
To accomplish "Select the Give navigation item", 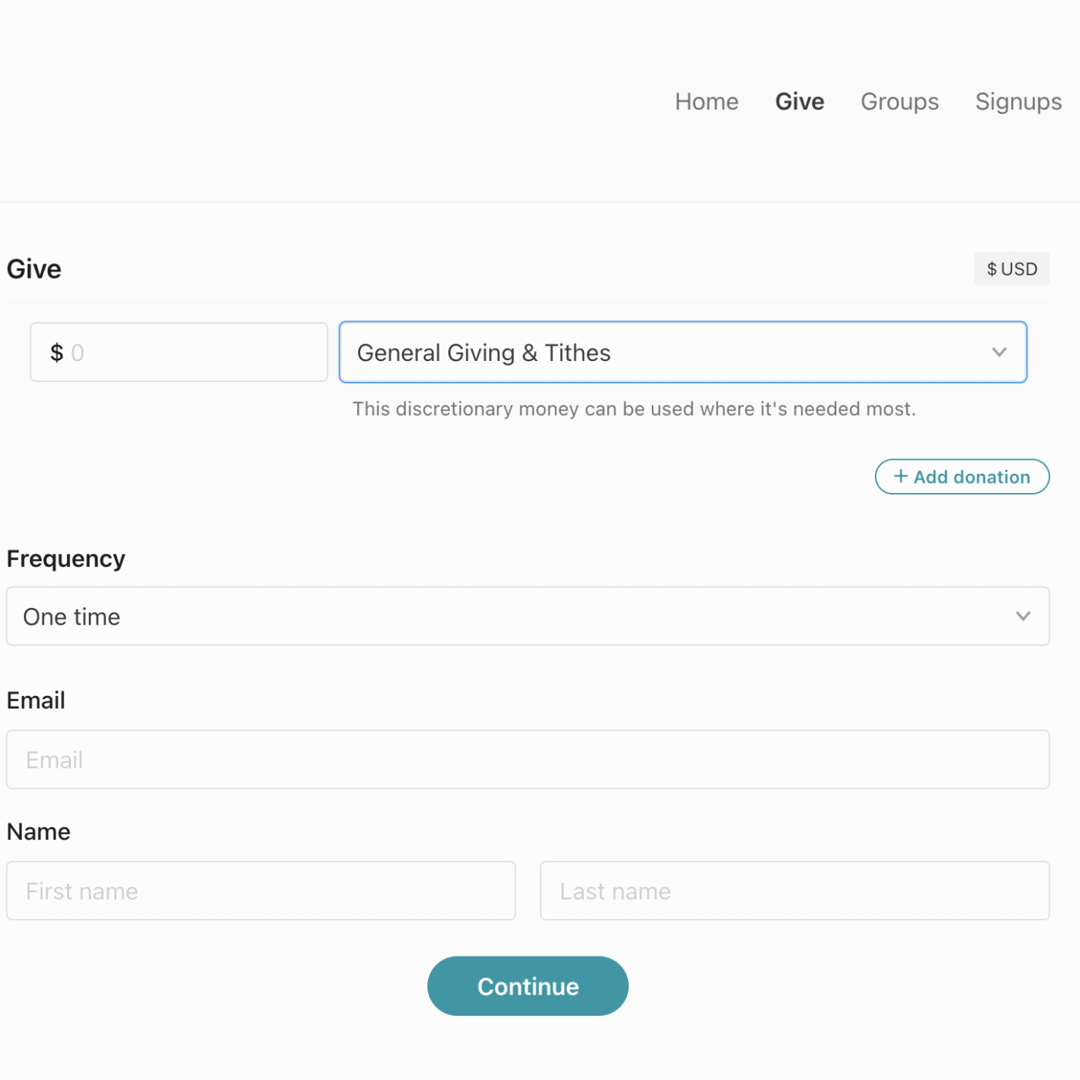I will tap(799, 102).
